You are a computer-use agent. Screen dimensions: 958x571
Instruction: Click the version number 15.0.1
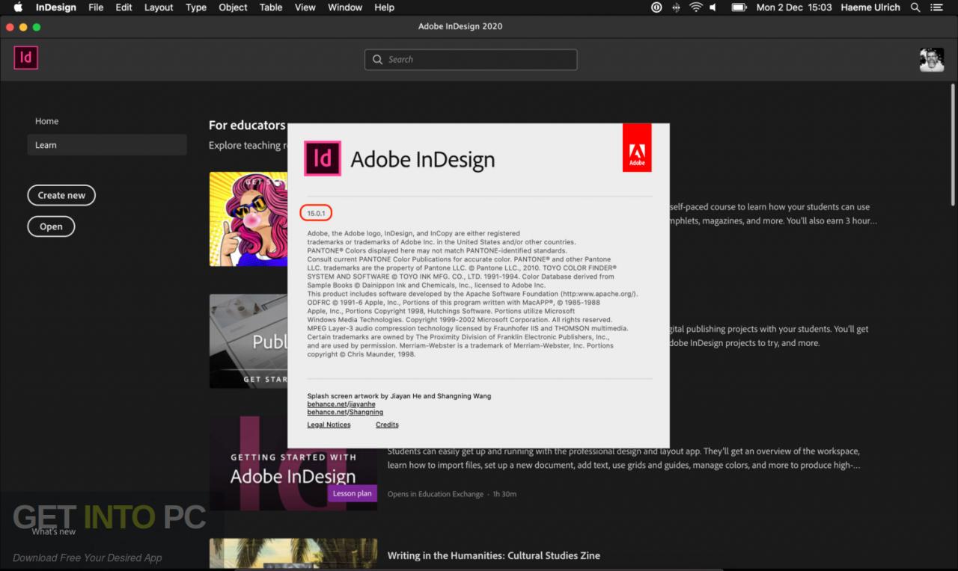point(316,214)
